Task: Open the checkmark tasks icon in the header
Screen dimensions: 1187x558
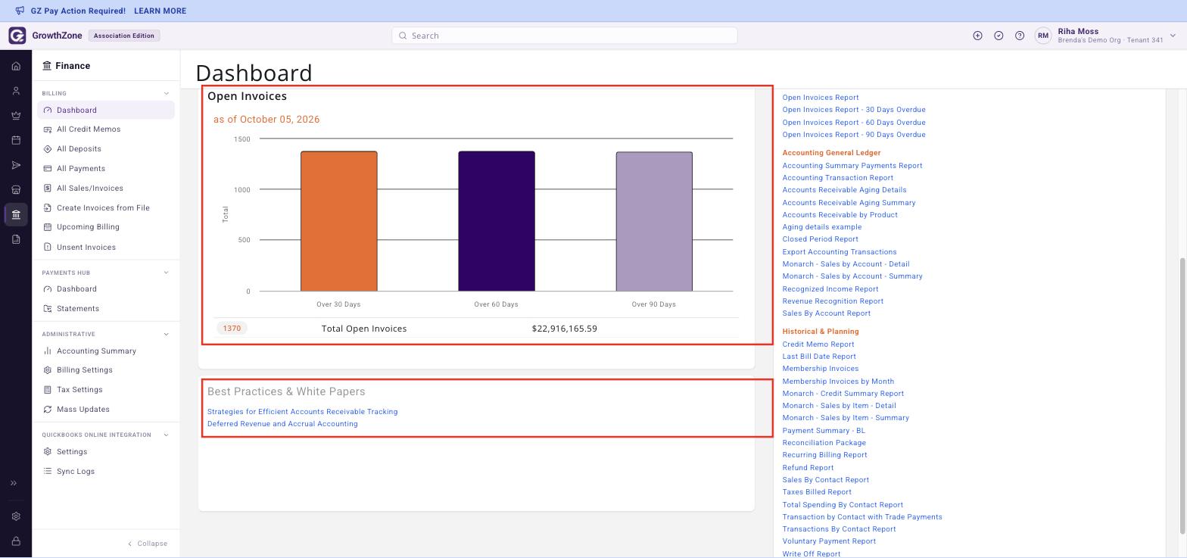Action: click(x=999, y=36)
